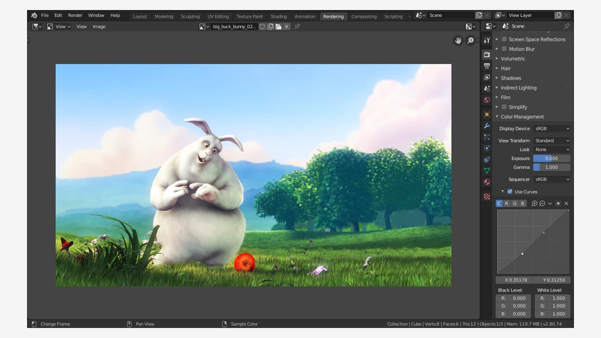Open the Object properties orange square tab
The image size is (601, 338).
tap(487, 114)
